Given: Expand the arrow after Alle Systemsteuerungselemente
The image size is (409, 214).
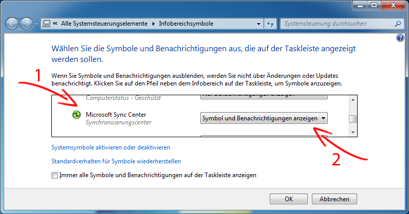Looking at the screenshot, I should [x=153, y=24].
